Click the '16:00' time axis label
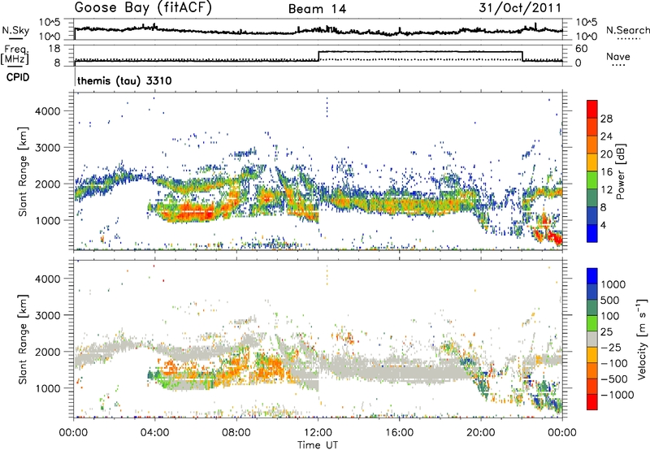The height and width of the screenshot is (450, 650). 399,433
